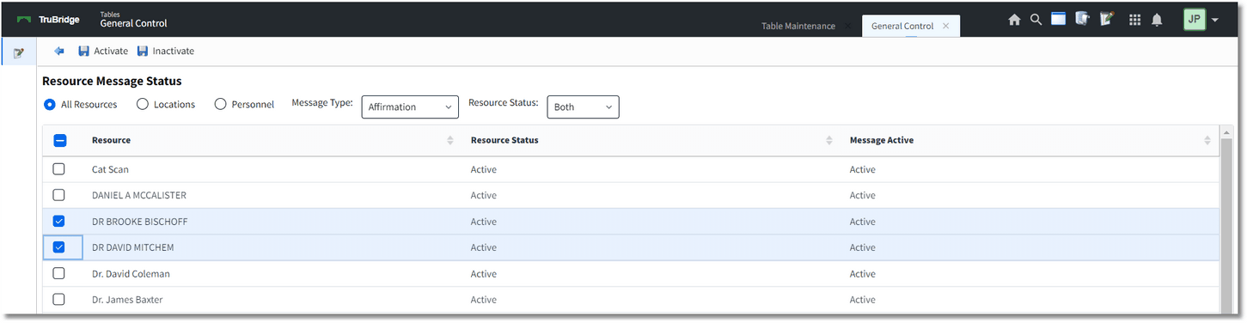
Task: Select the Personnel radio button
Action: 220,104
